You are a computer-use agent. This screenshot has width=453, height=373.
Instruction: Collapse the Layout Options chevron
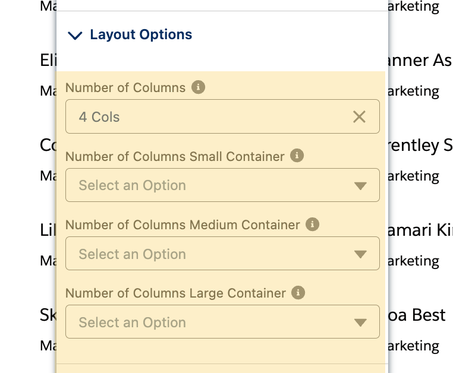coord(75,36)
